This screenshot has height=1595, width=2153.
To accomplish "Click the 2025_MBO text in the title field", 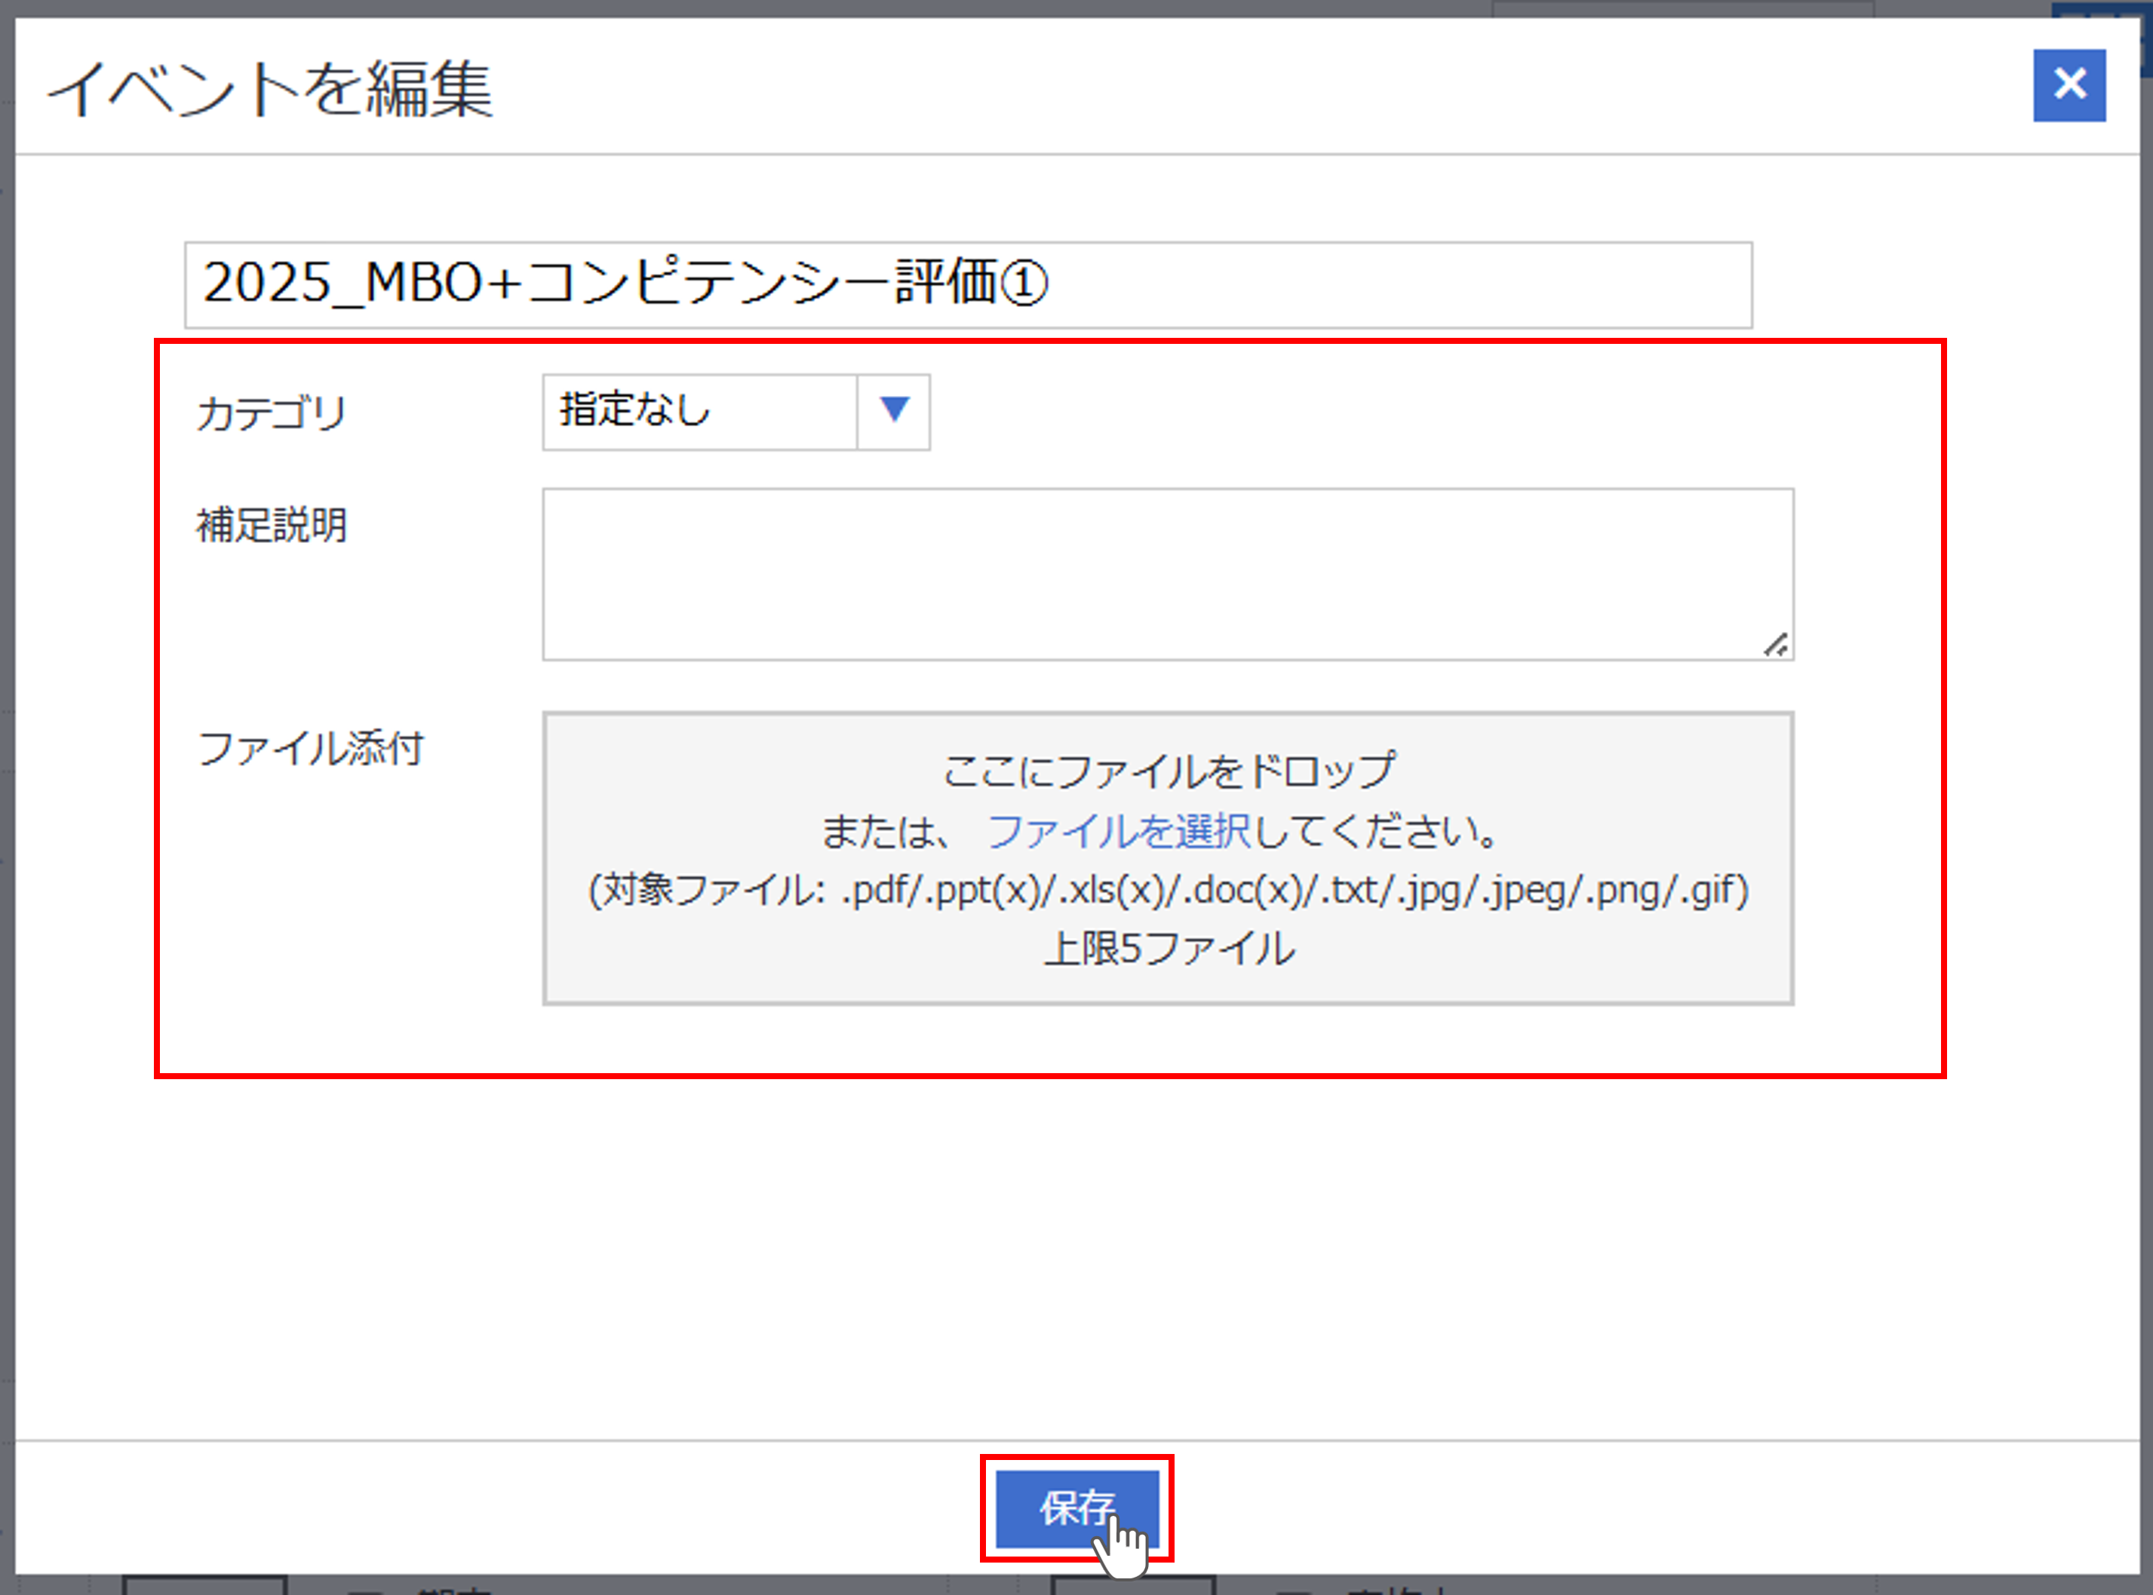I will (343, 284).
